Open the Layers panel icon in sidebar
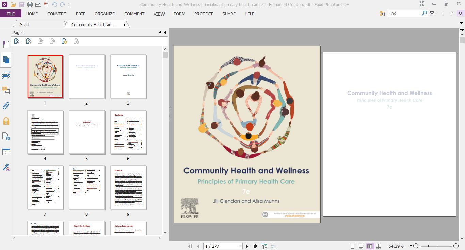The width and height of the screenshot is (465, 250). [x=6, y=75]
